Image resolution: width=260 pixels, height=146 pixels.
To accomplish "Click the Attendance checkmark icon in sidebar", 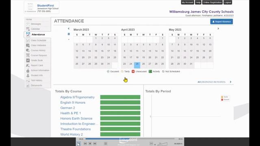I will tap(28, 34).
